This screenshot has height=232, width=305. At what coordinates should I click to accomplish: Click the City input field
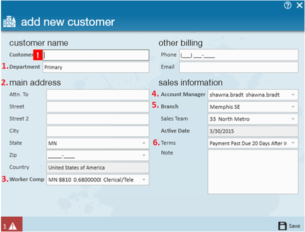tap(98, 131)
